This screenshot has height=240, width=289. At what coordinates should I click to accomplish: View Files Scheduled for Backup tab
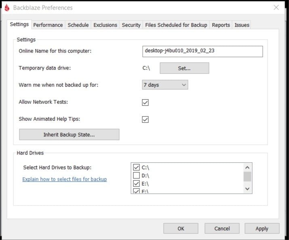(176, 25)
